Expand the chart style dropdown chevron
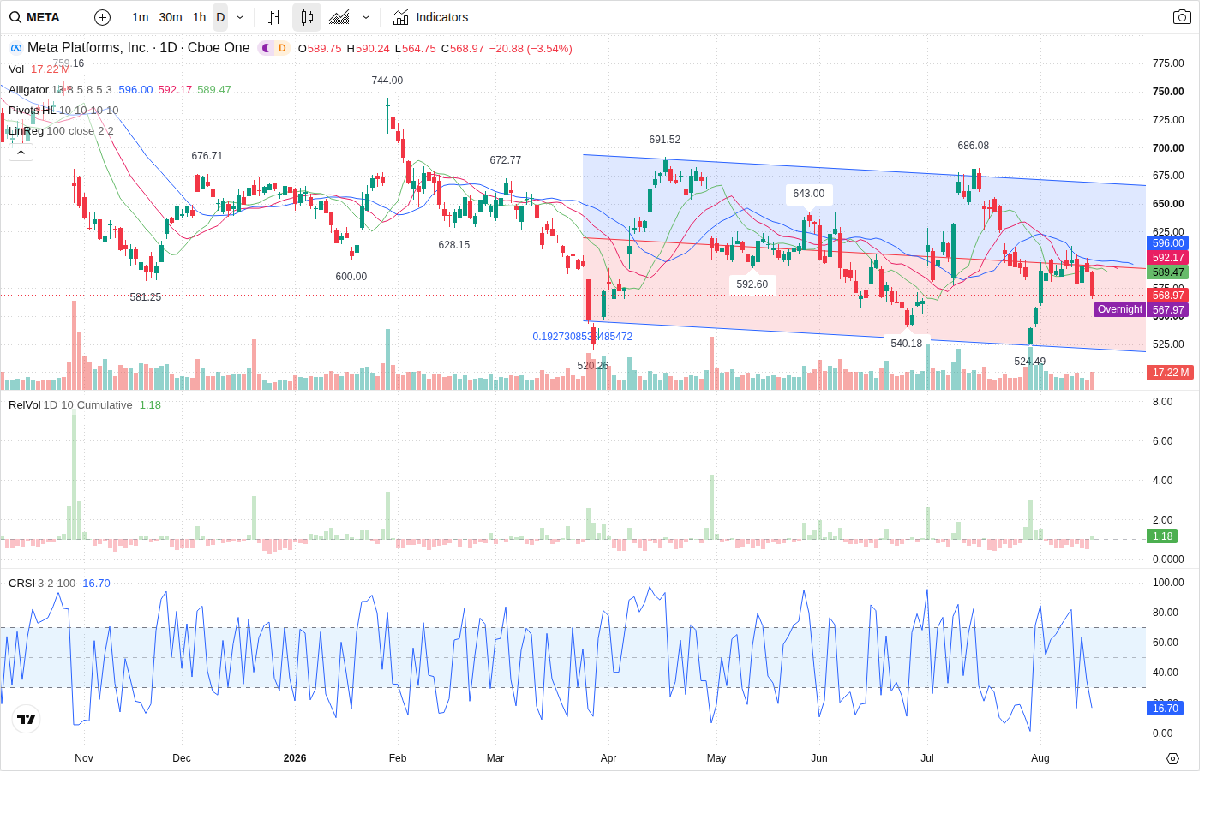The height and width of the screenshot is (814, 1217). coord(366,17)
